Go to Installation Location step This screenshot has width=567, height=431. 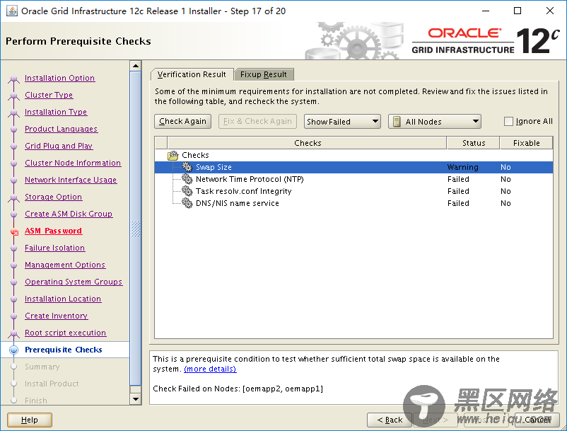click(x=63, y=299)
